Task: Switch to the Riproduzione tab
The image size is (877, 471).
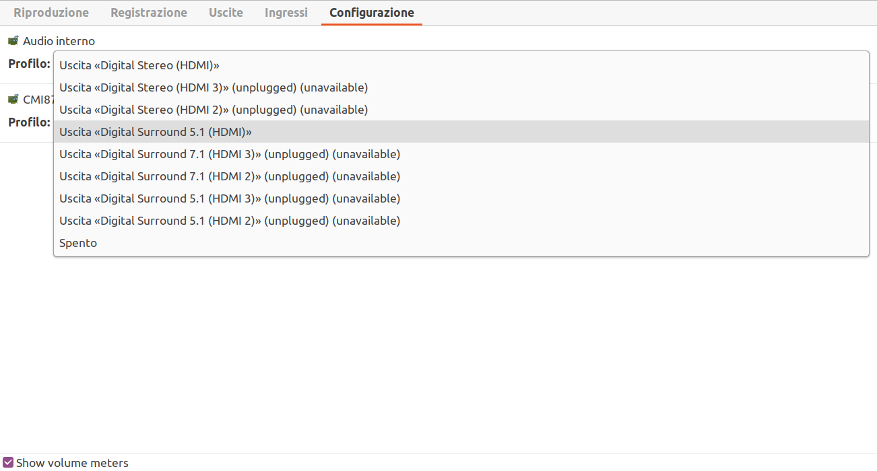Action: [x=51, y=13]
